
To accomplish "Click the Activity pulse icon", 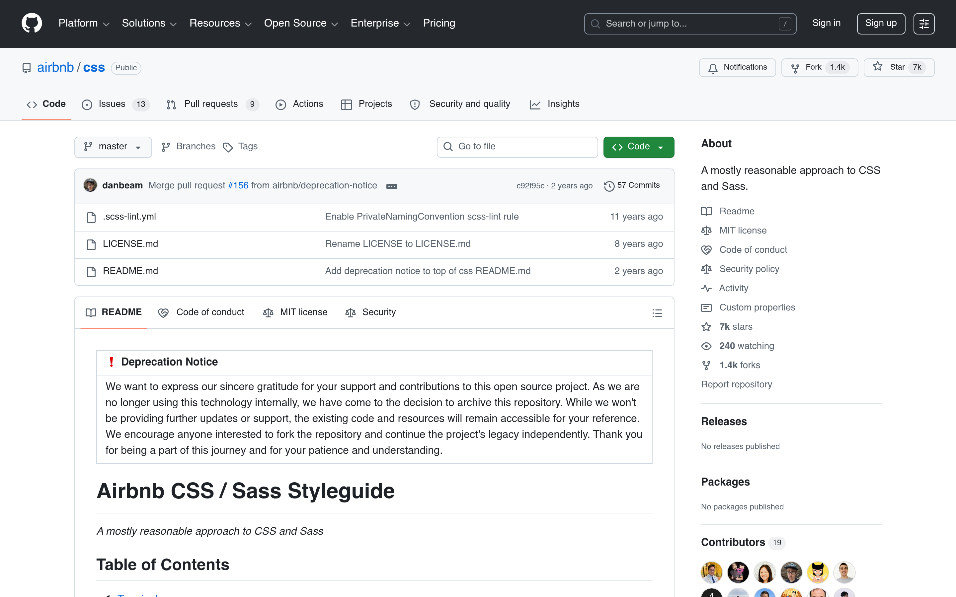I will 706,288.
